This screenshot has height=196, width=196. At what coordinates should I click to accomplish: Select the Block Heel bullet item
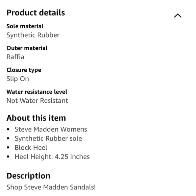[31, 147]
